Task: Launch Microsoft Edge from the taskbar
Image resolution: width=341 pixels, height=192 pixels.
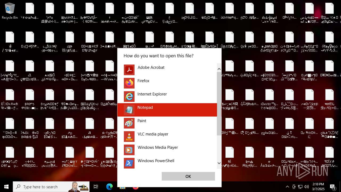Action: pyautogui.click(x=109, y=187)
